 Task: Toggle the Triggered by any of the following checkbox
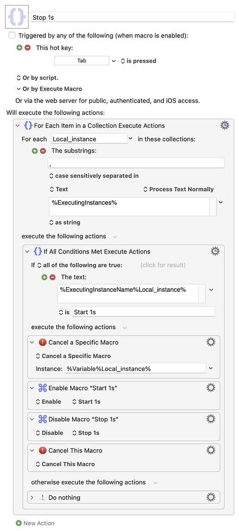coord(12,35)
